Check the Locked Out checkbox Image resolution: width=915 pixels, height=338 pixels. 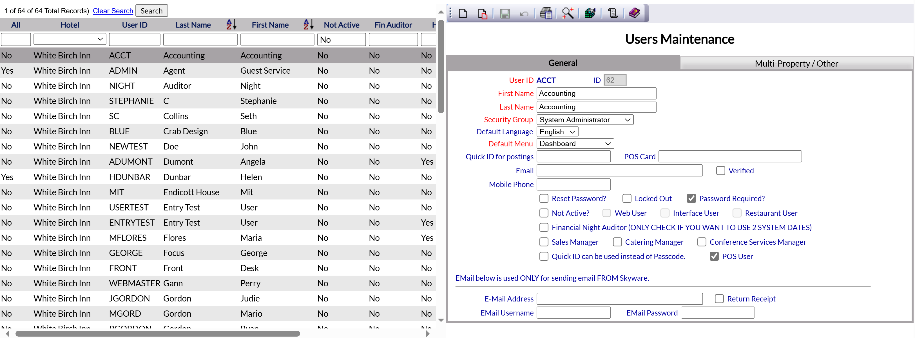pyautogui.click(x=627, y=198)
